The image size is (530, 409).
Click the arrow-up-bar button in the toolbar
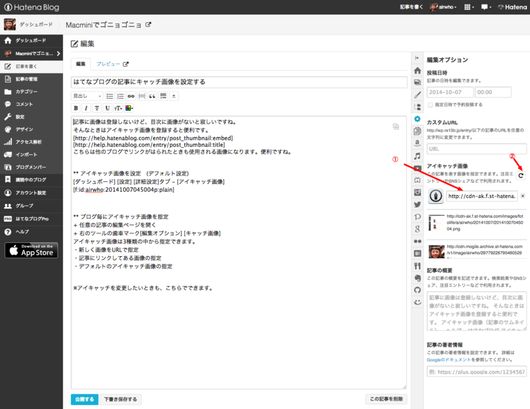pos(174,96)
